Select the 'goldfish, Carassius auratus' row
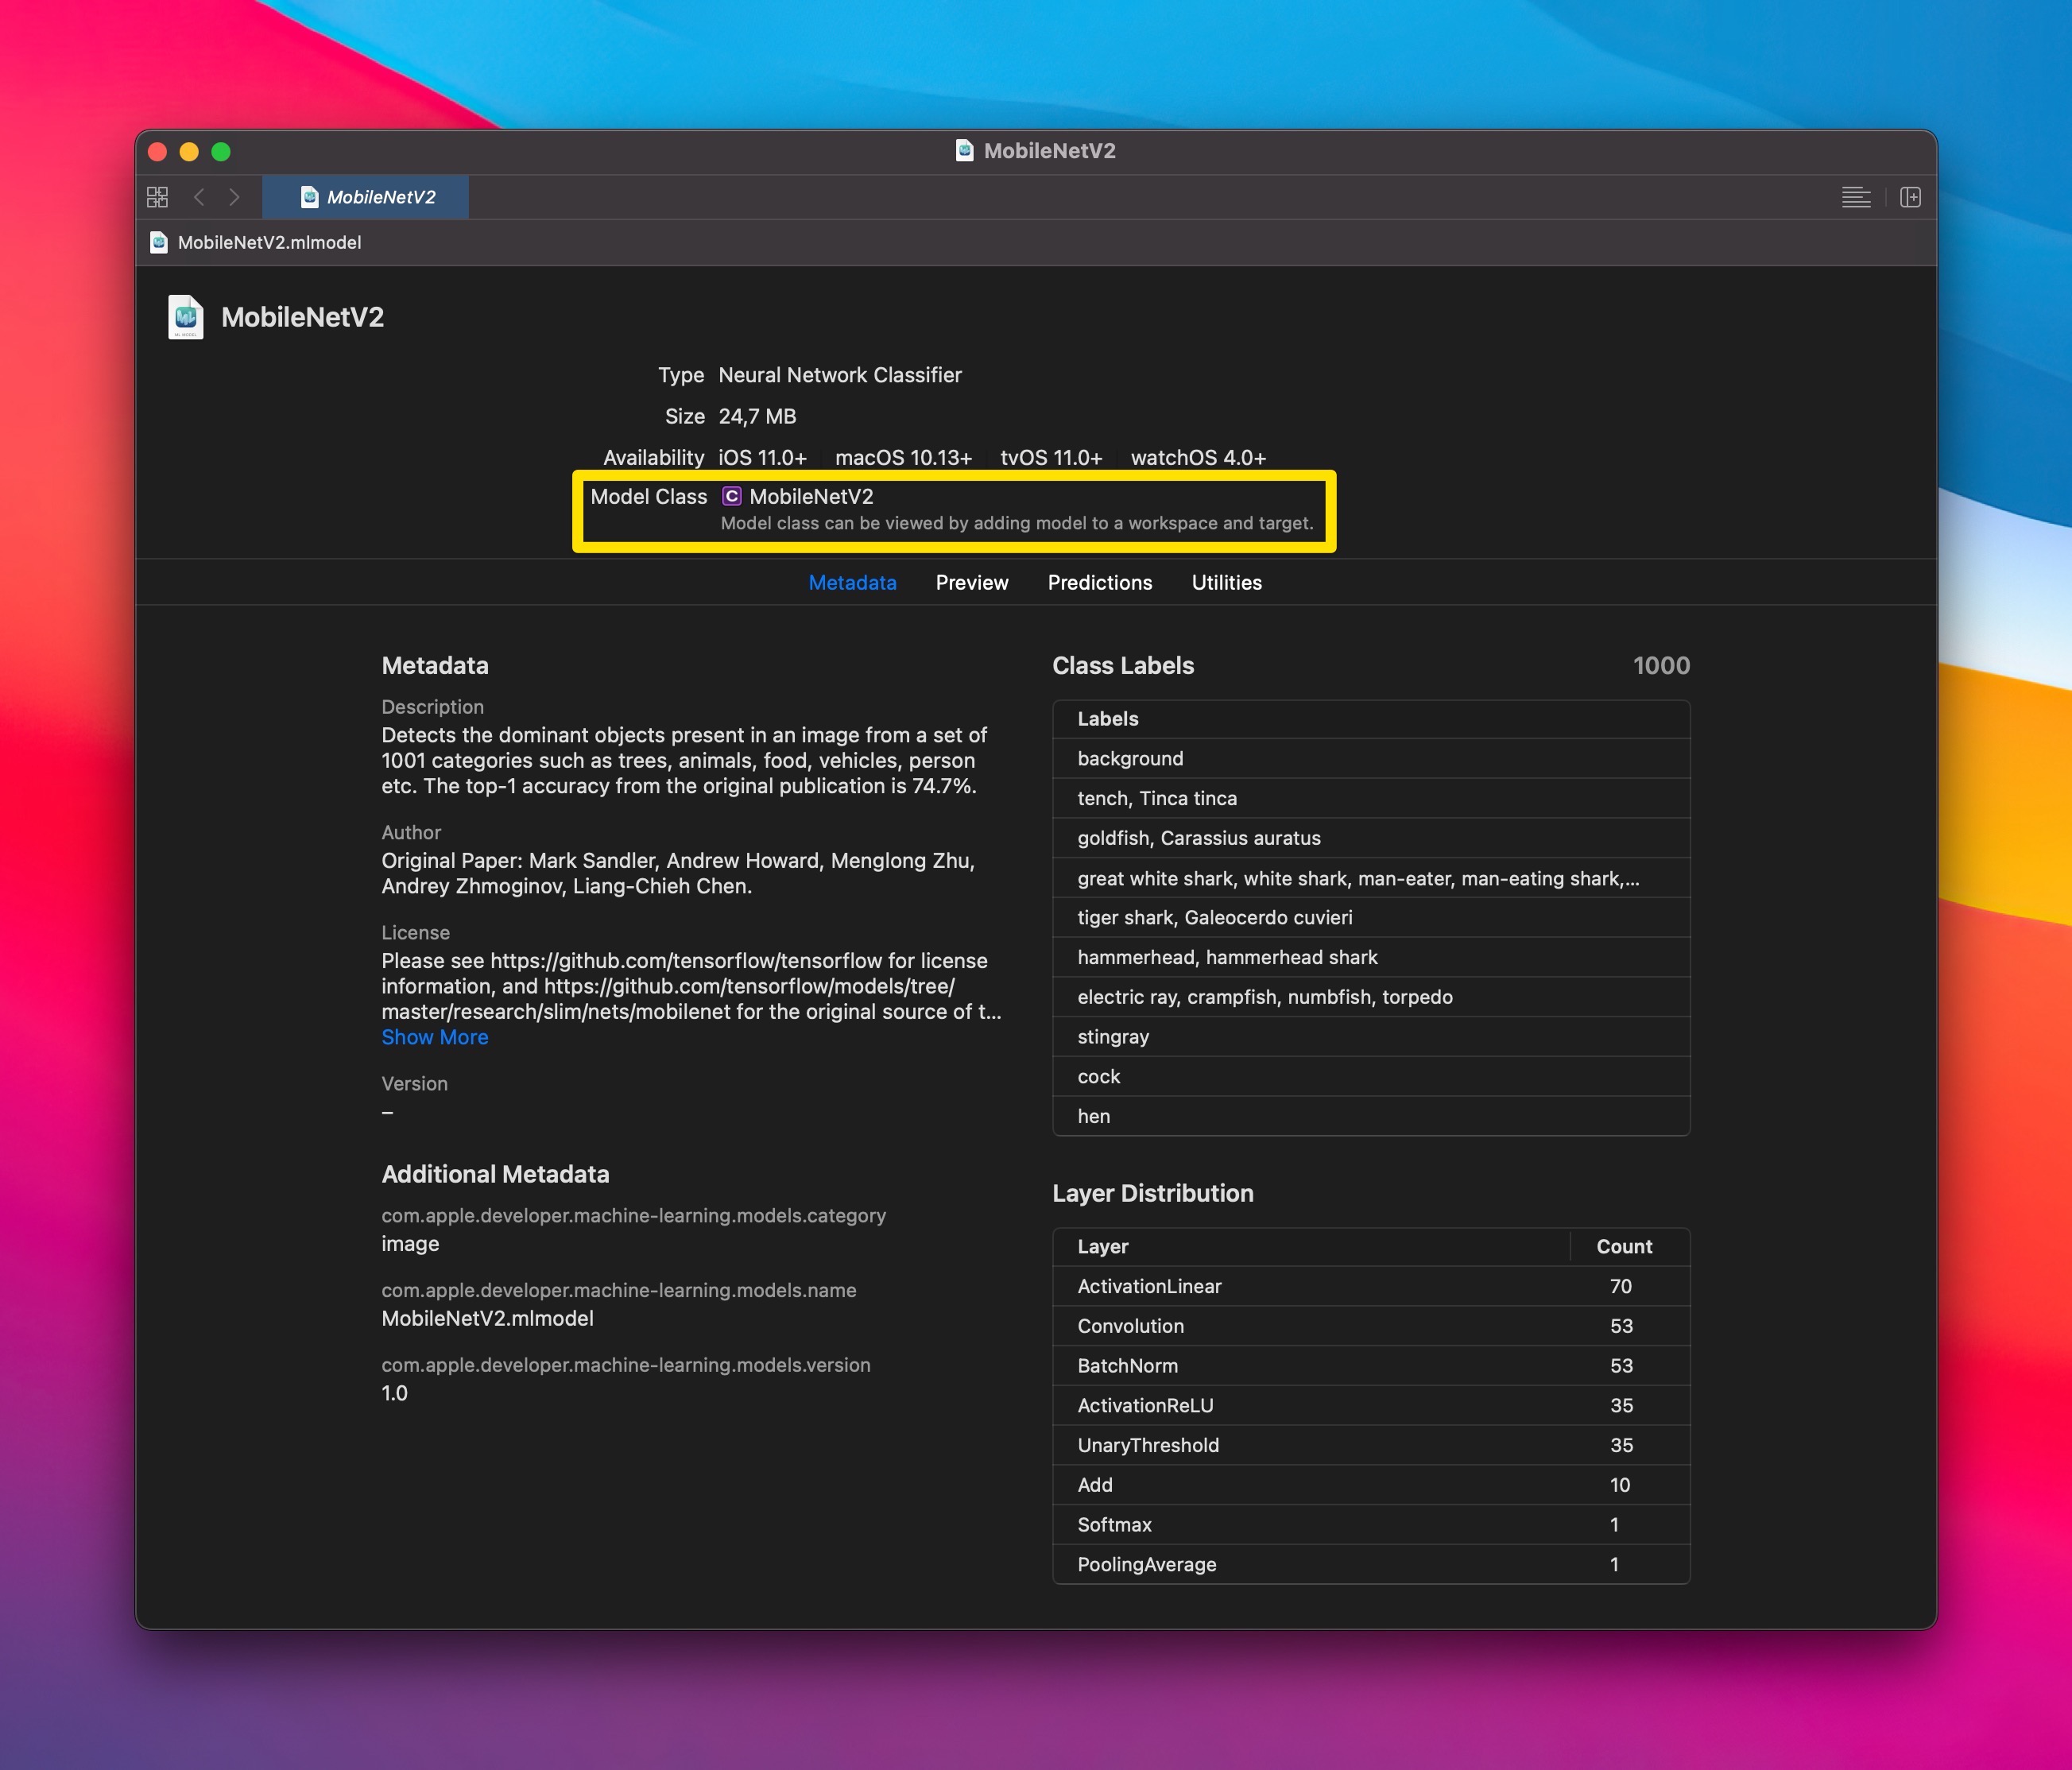The image size is (2072, 1770). click(1371, 838)
